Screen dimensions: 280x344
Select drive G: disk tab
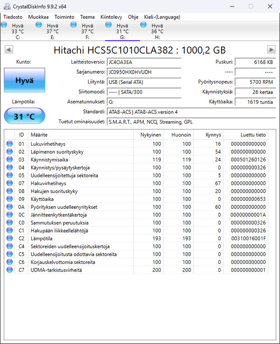coord(123,31)
